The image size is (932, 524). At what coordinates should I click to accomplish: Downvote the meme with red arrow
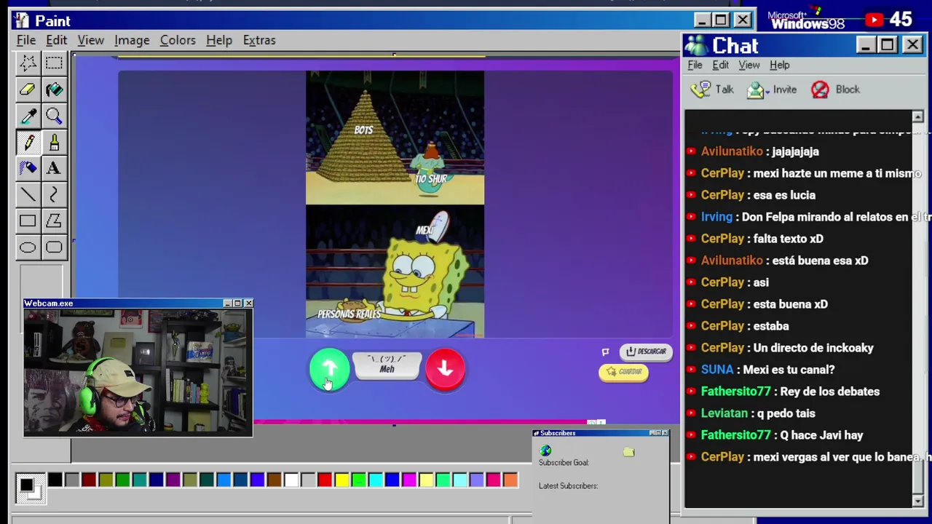pos(445,369)
